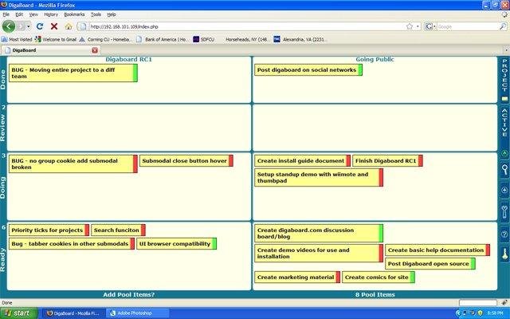Select 'UI browser compatibility' card
This screenshot has width=510, height=319.
pyautogui.click(x=177, y=244)
